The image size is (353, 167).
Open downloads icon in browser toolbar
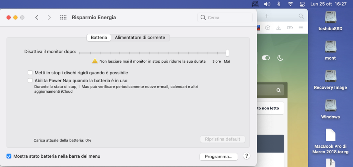tap(279, 28)
